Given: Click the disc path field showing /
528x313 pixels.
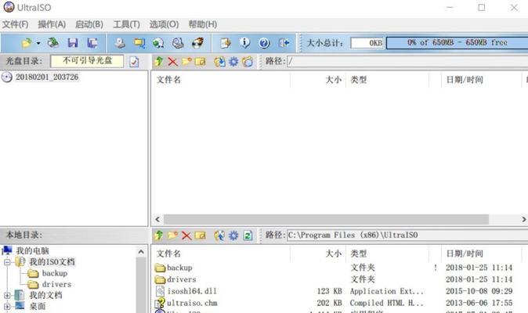Looking at the screenshot, I should coord(407,61).
